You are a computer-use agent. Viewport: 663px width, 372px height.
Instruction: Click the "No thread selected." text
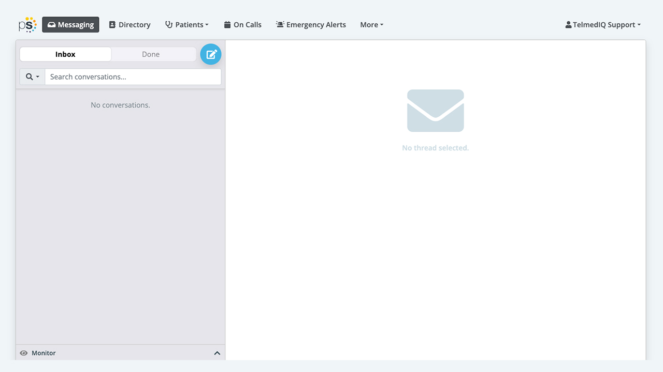pos(435,148)
